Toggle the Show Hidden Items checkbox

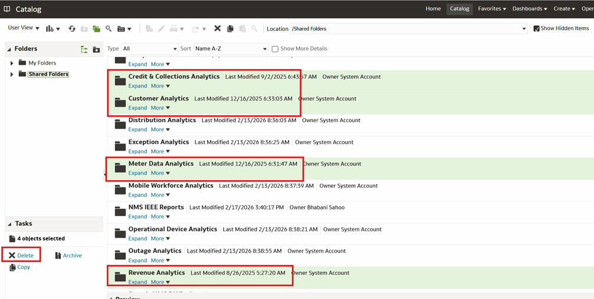click(536, 28)
